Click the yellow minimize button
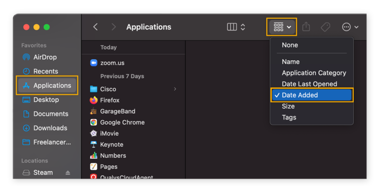380x192 pixels. (37, 27)
